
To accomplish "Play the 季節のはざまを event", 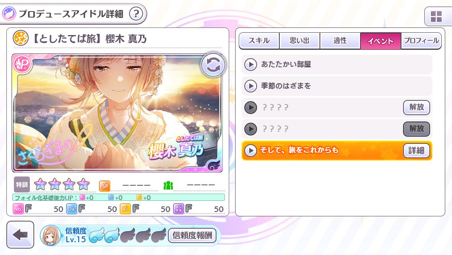I will (337, 86).
